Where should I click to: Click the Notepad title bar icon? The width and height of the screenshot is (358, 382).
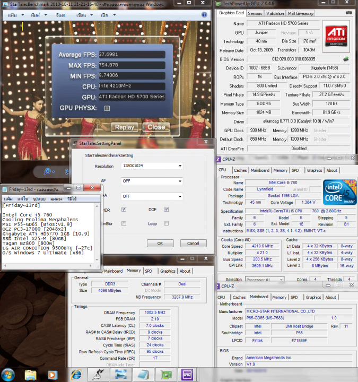pyautogui.click(x=5, y=189)
